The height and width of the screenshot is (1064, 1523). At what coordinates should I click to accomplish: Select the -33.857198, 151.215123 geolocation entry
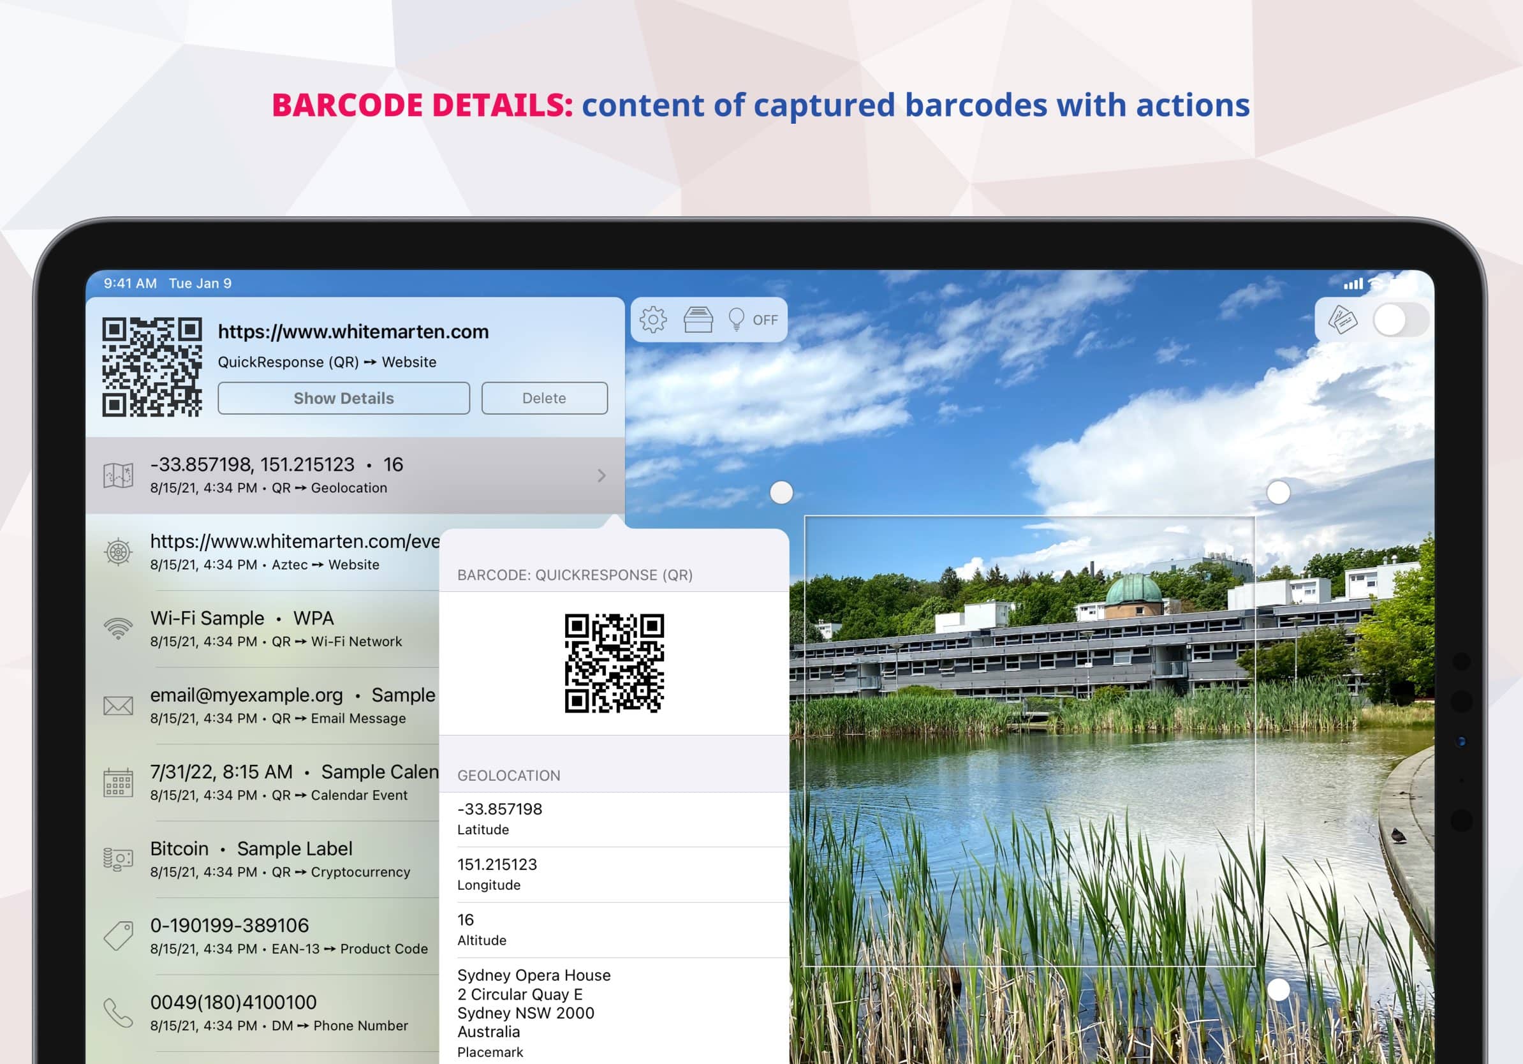click(x=355, y=476)
